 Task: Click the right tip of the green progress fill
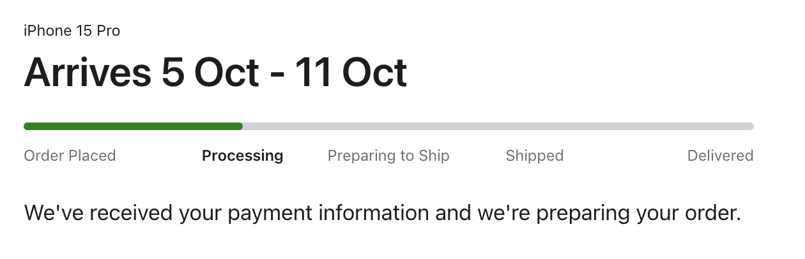pyautogui.click(x=240, y=126)
